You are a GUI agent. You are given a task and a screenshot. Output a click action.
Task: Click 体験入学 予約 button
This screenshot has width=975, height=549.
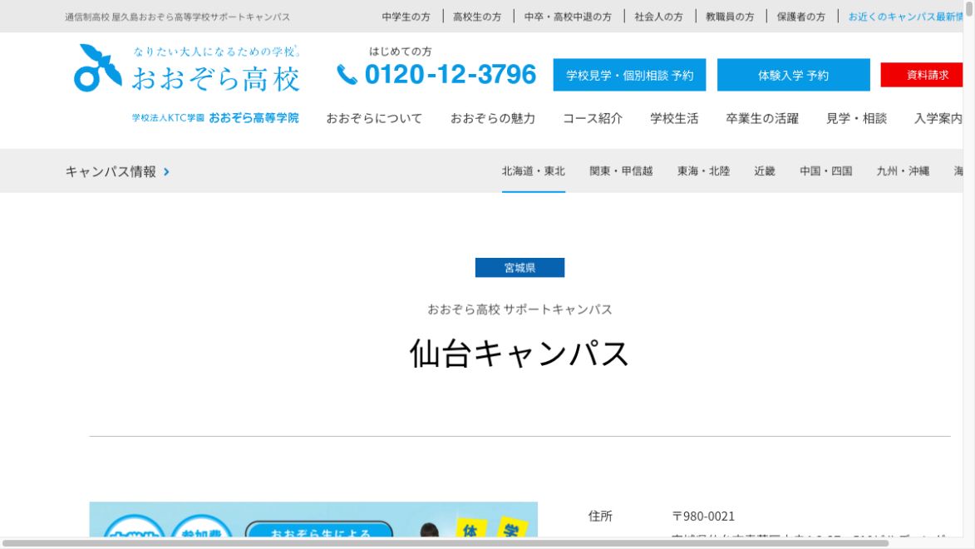tap(794, 76)
